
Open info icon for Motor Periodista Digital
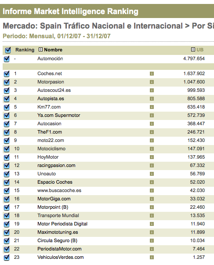click(x=152, y=224)
